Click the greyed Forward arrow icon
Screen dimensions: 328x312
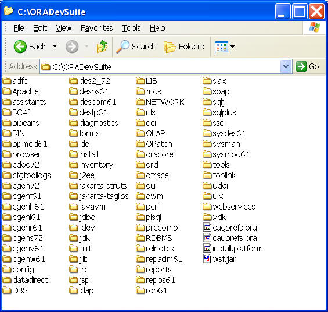(x=72, y=47)
